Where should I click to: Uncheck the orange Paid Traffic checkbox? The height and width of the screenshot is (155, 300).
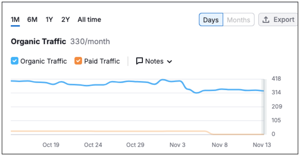click(x=78, y=61)
